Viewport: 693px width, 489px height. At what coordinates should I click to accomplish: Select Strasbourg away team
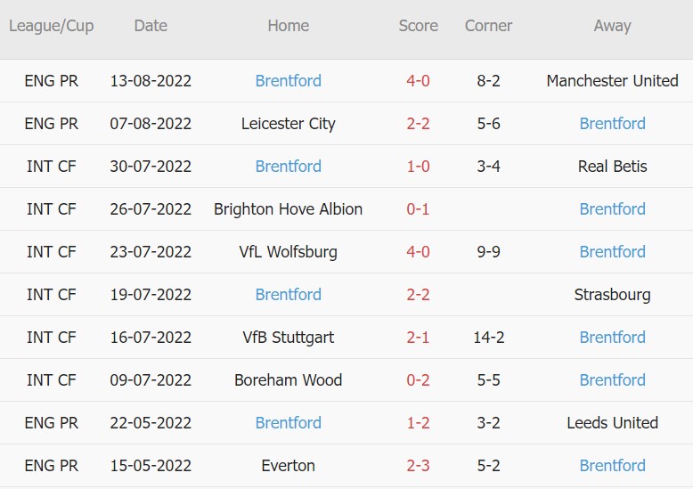pos(612,295)
